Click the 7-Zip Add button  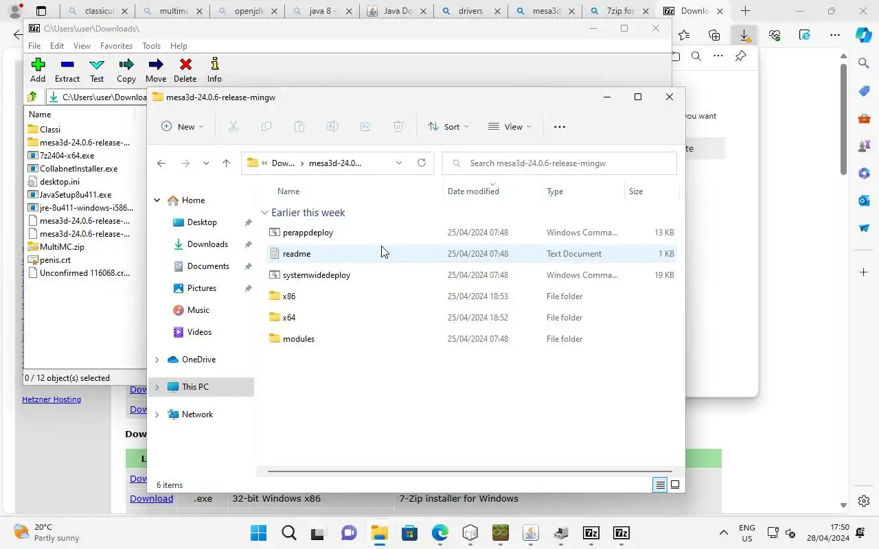pos(38,70)
